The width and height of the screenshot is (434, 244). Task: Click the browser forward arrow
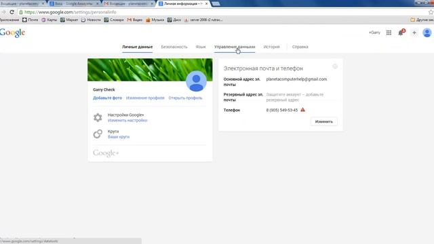click(3, 12)
